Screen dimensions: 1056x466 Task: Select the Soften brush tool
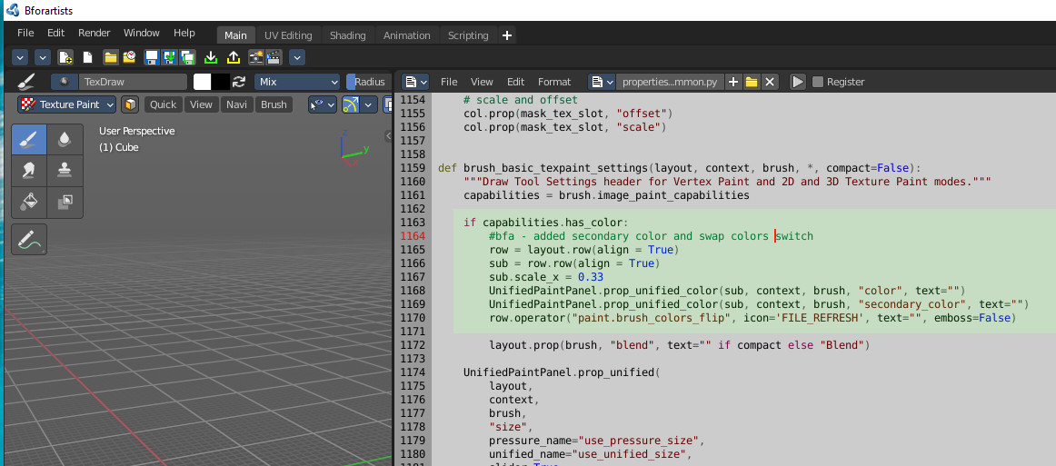[65, 139]
